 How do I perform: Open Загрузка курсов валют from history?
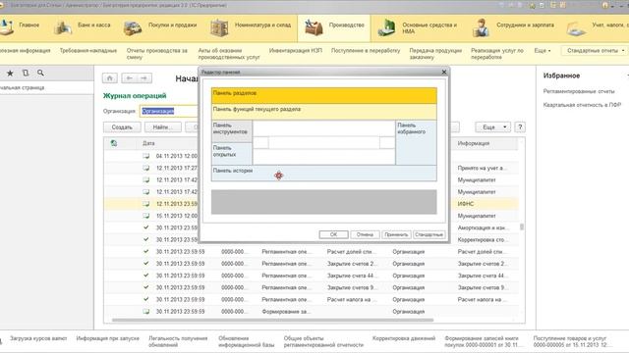click(38, 338)
